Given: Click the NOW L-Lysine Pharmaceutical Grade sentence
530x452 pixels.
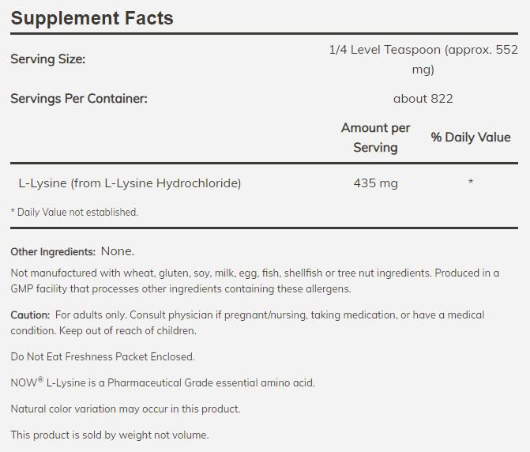Looking at the screenshot, I should tap(162, 383).
